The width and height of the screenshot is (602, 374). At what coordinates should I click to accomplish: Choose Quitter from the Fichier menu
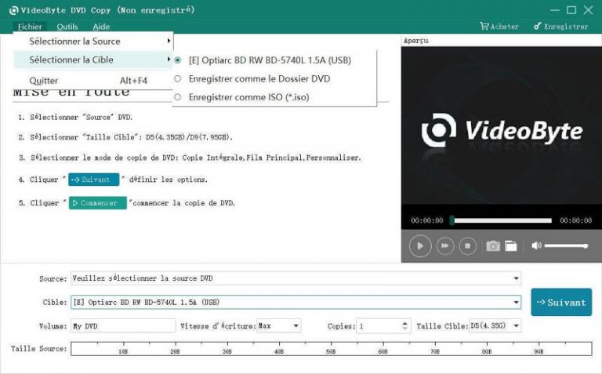pos(93,81)
